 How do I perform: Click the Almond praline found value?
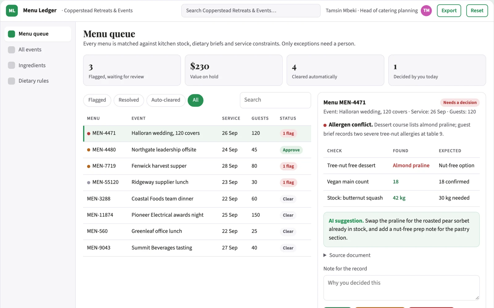click(411, 166)
